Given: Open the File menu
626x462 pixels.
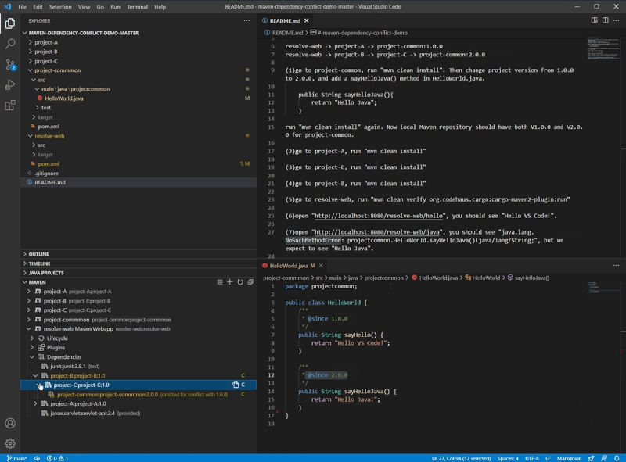Looking at the screenshot, I should pos(23,7).
